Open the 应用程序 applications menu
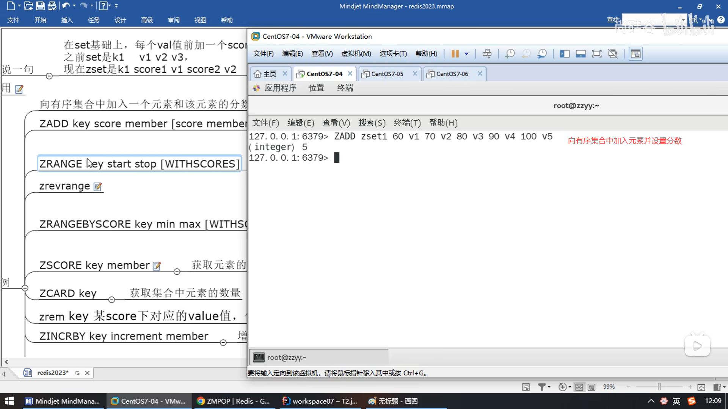Viewport: 728px width, 409px height. click(280, 88)
